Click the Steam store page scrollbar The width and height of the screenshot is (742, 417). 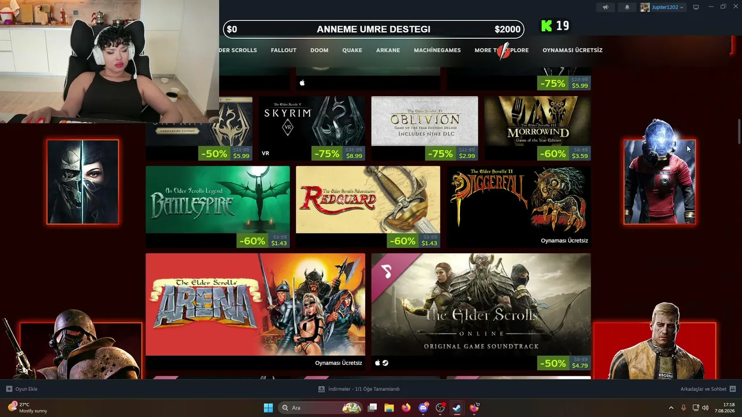pyautogui.click(x=739, y=131)
